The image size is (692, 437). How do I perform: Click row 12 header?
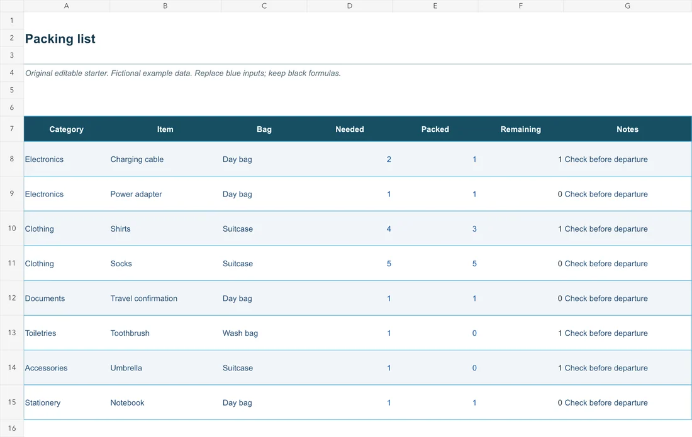coord(12,298)
